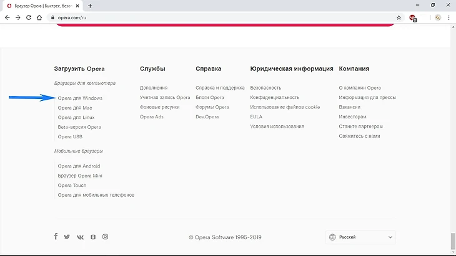Viewport: 456px width, 256px height.
Task: Open the Instagram icon in footer
Action: [106, 237]
